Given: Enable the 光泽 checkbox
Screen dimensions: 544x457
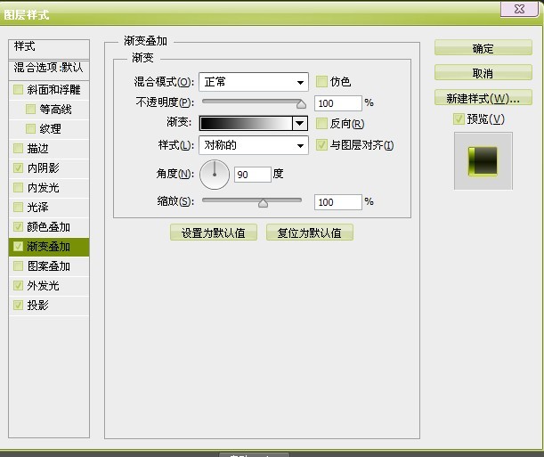Looking at the screenshot, I should [18, 208].
